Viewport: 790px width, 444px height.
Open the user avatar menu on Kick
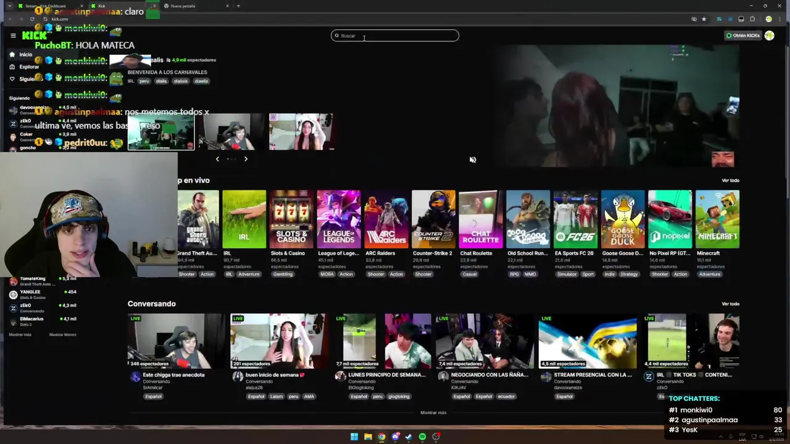point(770,36)
